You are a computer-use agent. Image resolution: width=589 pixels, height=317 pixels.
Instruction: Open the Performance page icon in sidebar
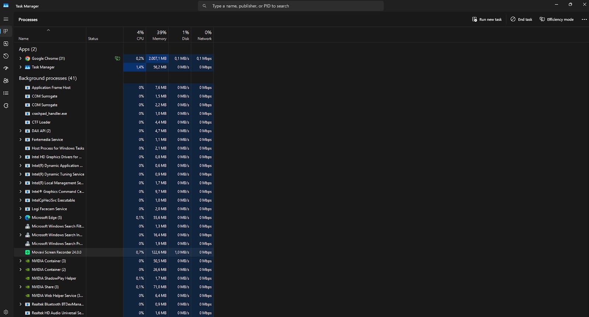pyautogui.click(x=6, y=44)
